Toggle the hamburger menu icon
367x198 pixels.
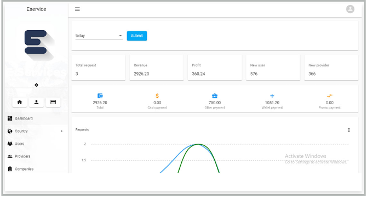[x=77, y=9]
